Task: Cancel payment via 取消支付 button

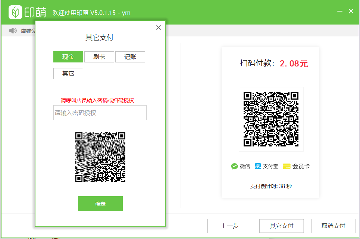Action: 334,226
